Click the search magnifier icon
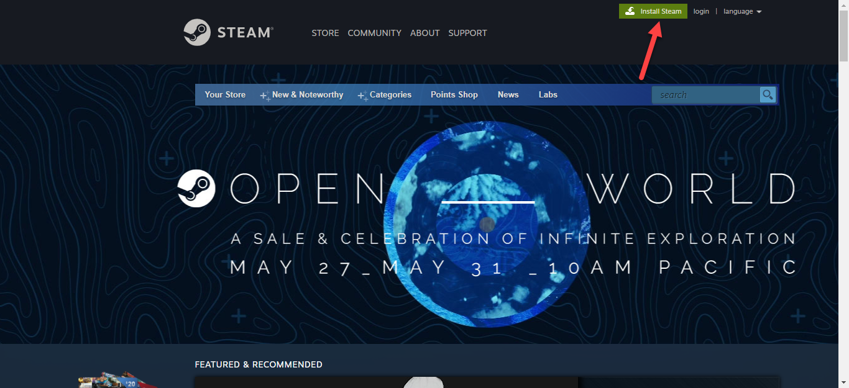The height and width of the screenshot is (388, 849). (768, 95)
